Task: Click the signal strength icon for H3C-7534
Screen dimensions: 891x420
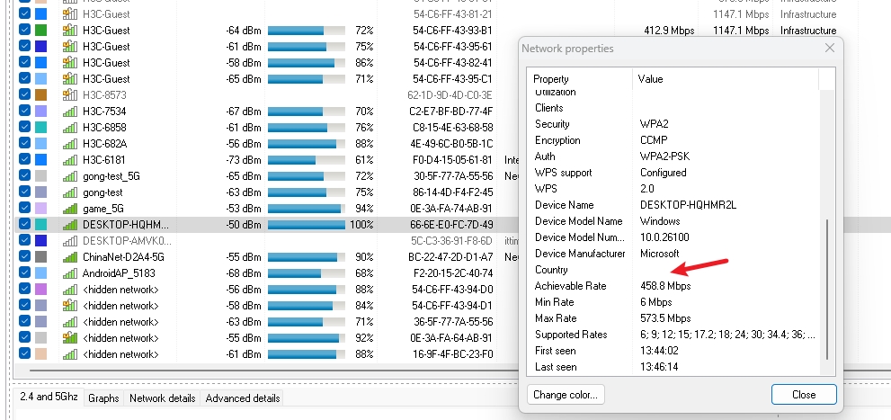Action: (69, 112)
